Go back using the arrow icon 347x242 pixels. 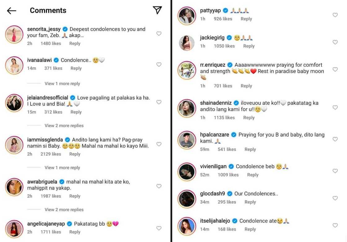coord(11,11)
